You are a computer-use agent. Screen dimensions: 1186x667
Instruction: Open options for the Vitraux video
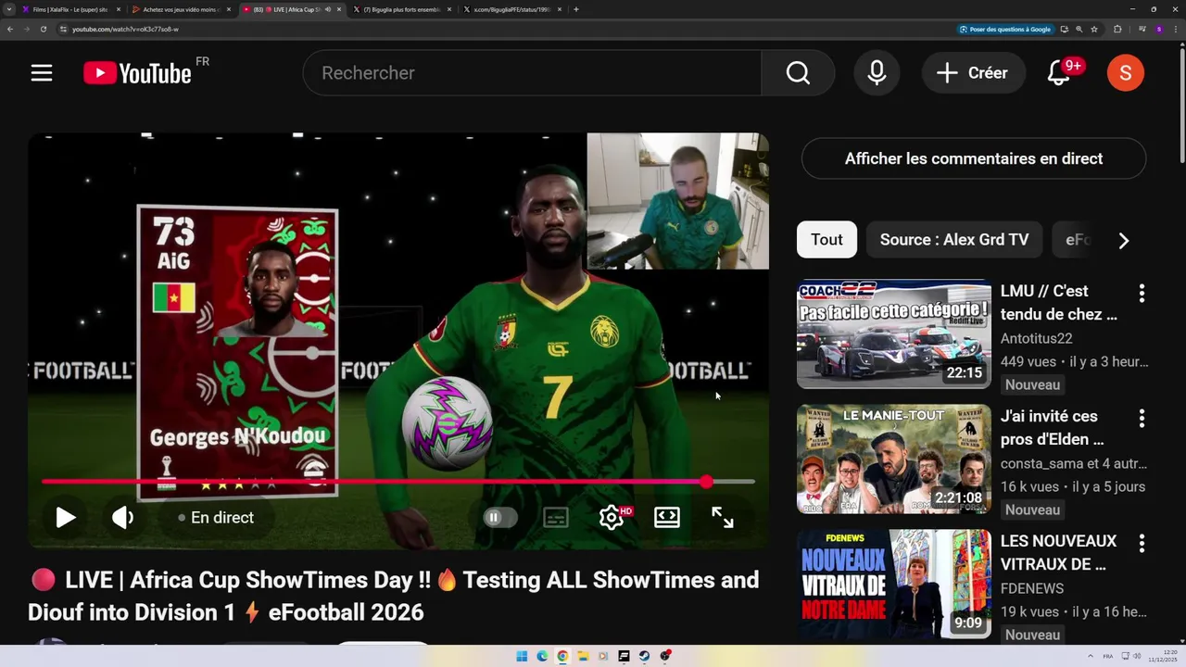click(1142, 543)
